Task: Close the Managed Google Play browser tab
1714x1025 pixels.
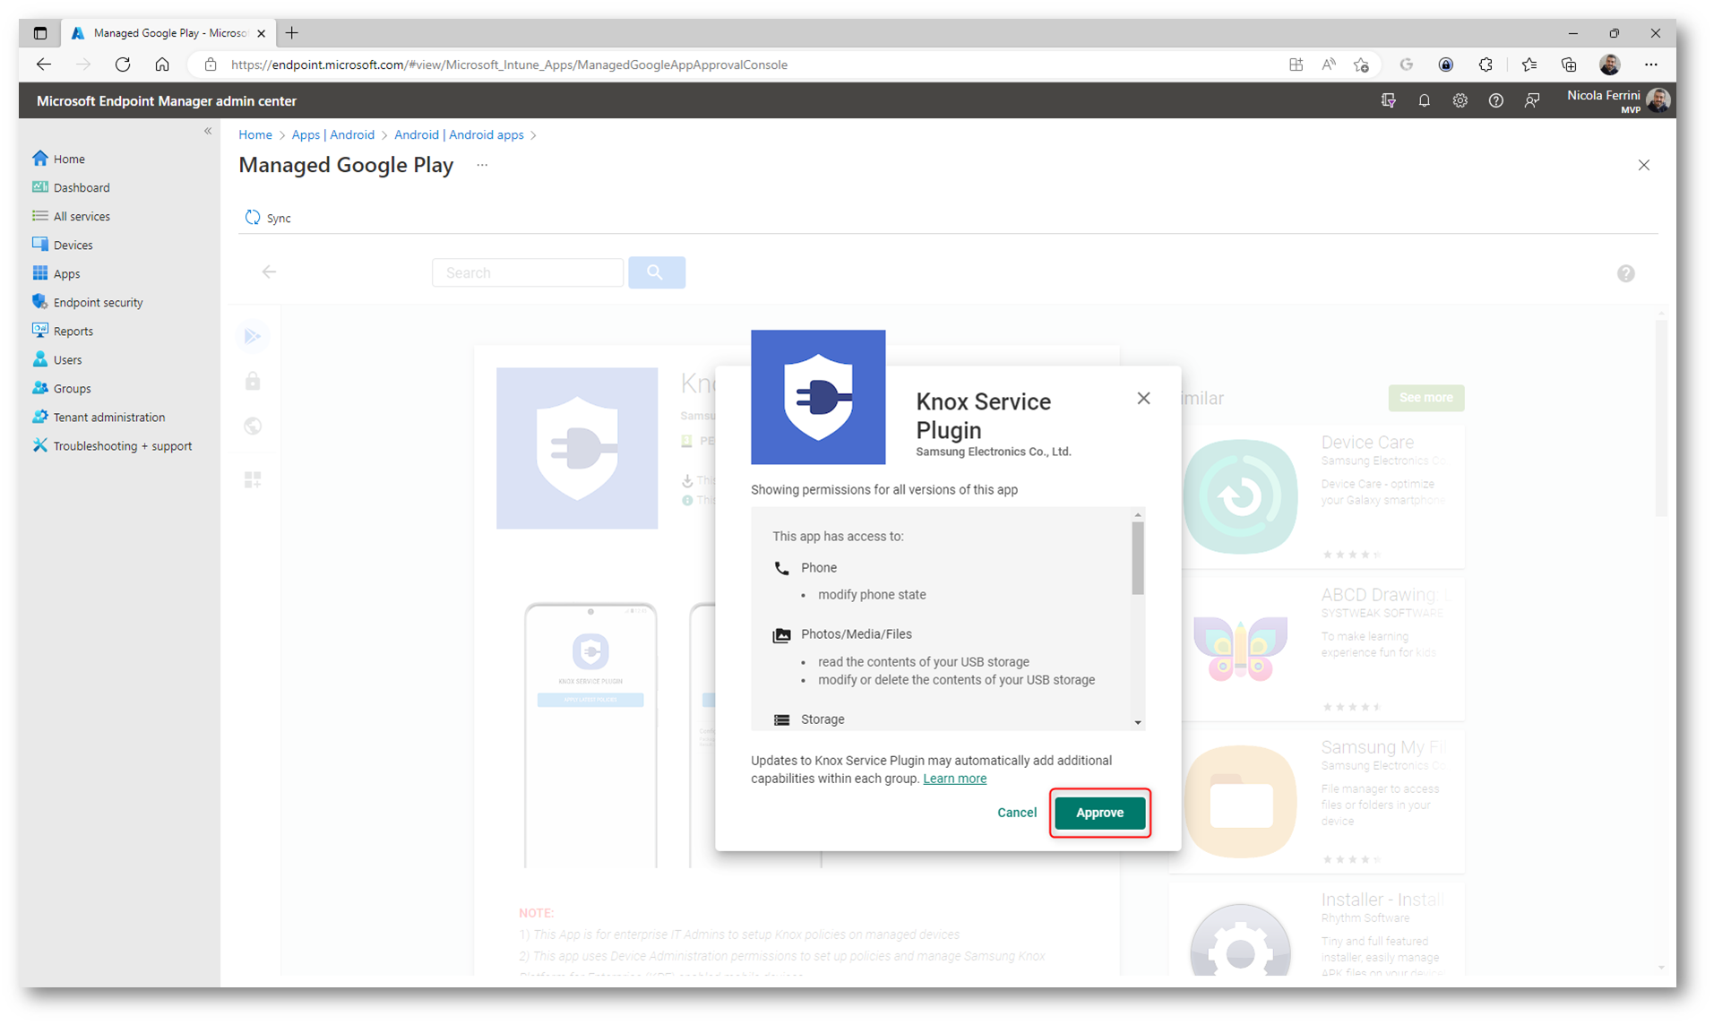Action: 261,33
